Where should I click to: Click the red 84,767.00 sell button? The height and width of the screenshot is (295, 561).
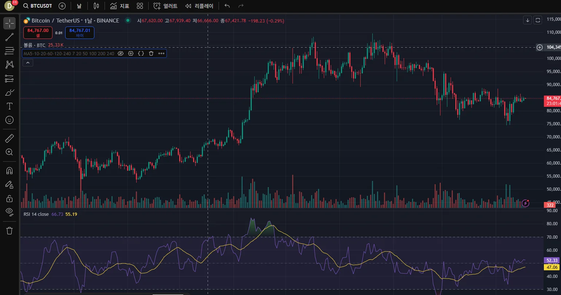pyautogui.click(x=38, y=33)
